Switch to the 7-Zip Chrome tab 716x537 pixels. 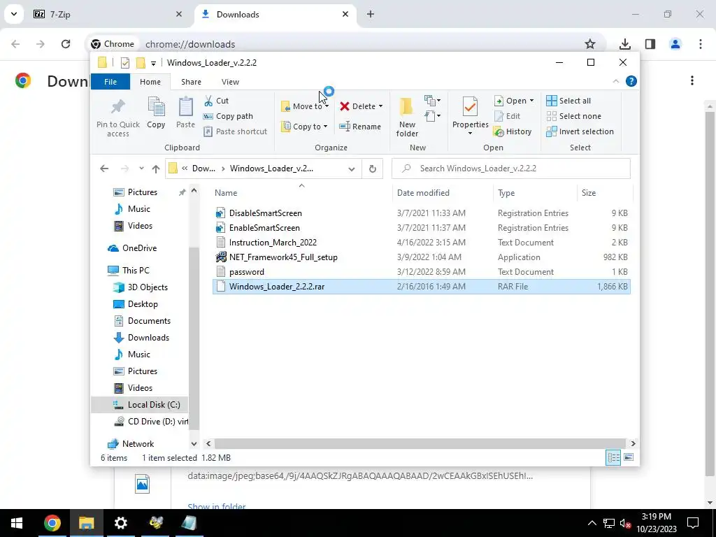pyautogui.click(x=107, y=14)
